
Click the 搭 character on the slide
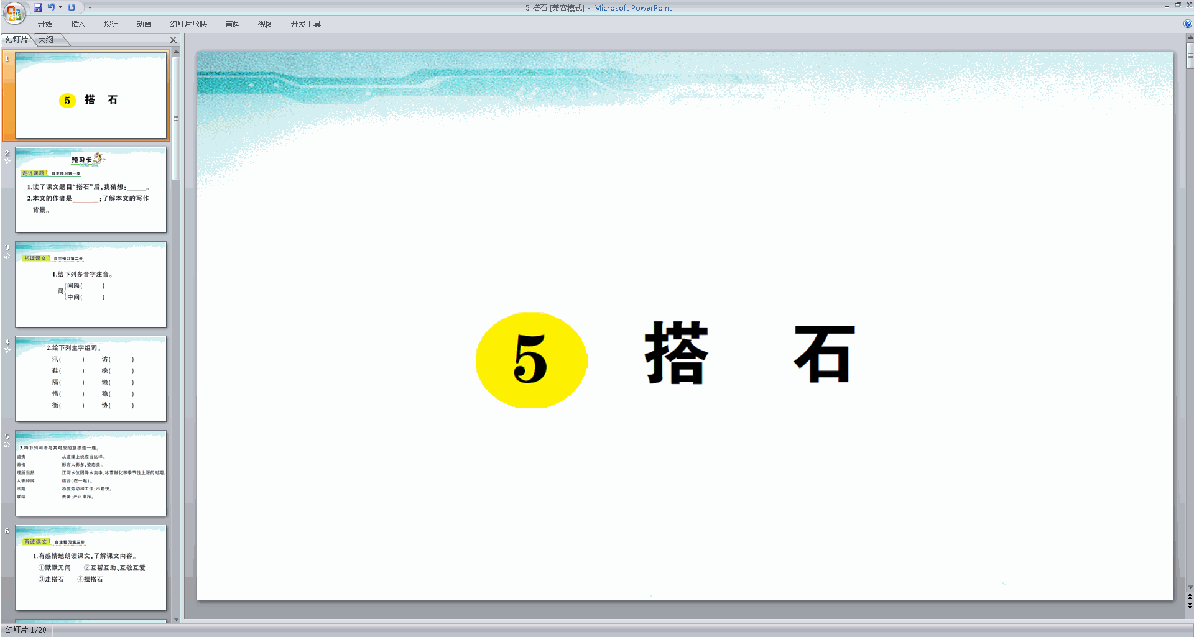(x=676, y=353)
